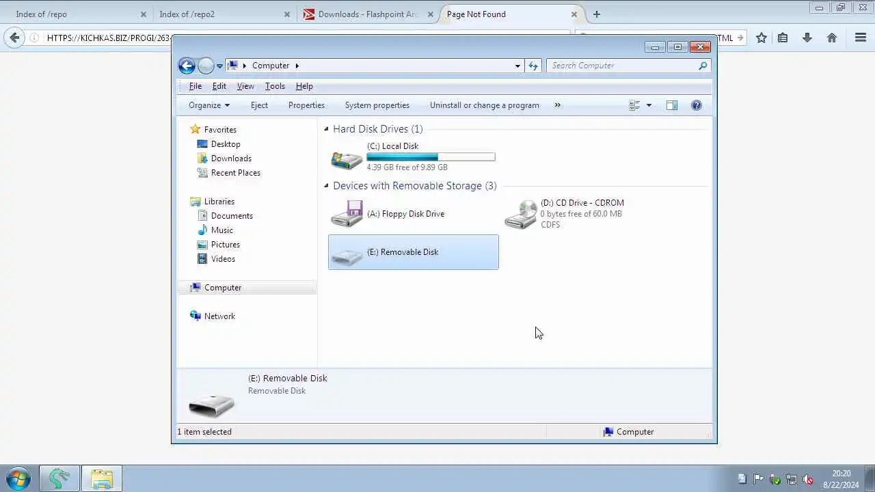The image size is (875, 492).
Task: Click the Properties toolbar button
Action: (306, 105)
